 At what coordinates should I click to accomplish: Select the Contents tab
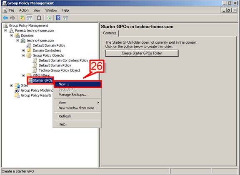(110, 33)
